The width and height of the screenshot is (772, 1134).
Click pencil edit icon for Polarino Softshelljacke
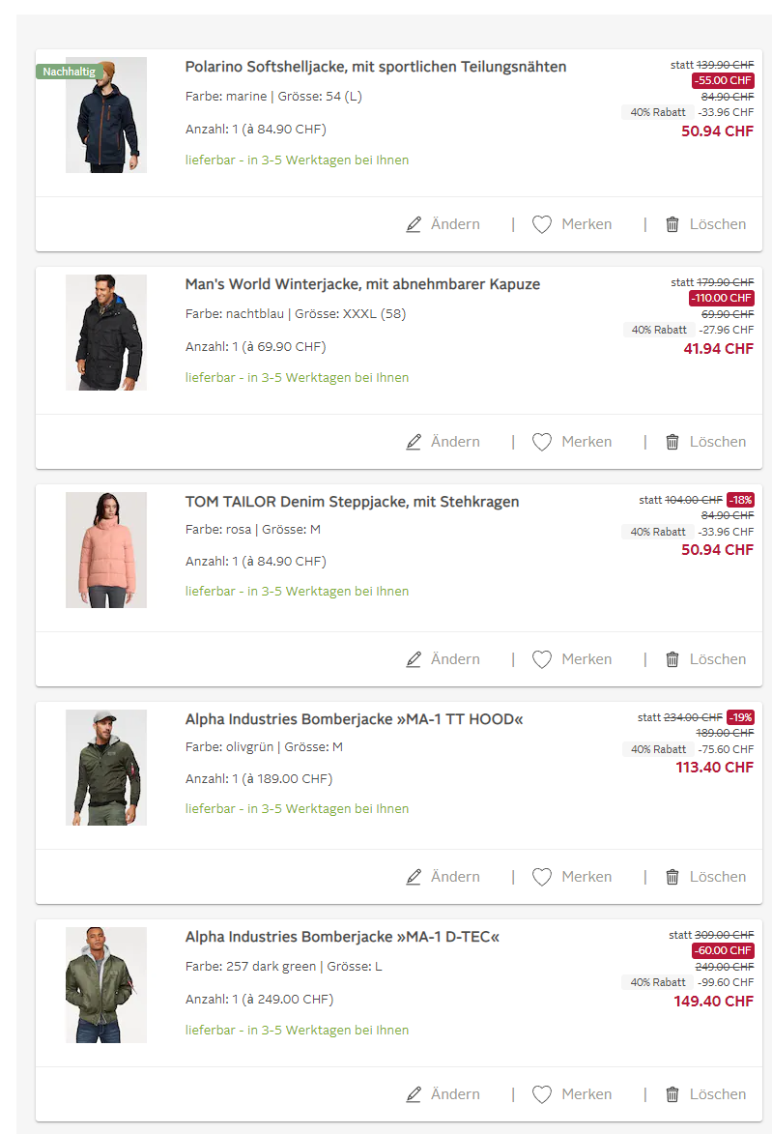(x=415, y=224)
